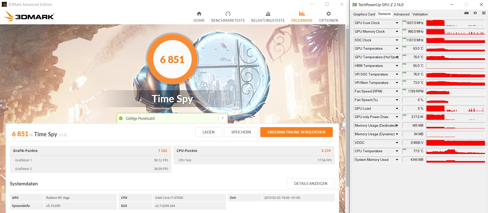Expand Memory Usage (Dynamic) dropdown

click(397, 134)
